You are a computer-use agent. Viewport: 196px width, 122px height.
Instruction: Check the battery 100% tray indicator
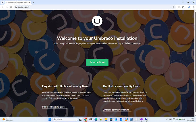click(182, 119)
